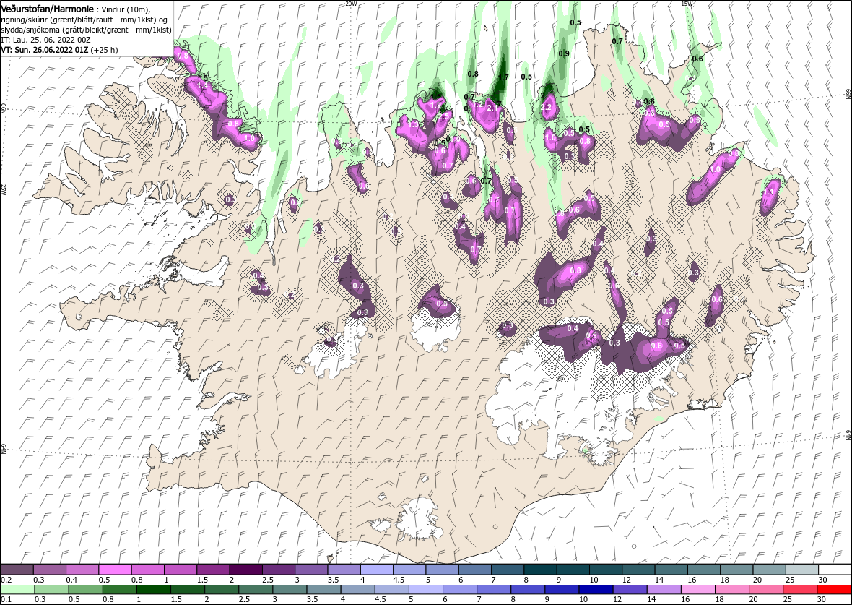
Task: Pick the dark grey-purple 0.2 swatch at the start of the top legend row
Action: click(x=17, y=569)
